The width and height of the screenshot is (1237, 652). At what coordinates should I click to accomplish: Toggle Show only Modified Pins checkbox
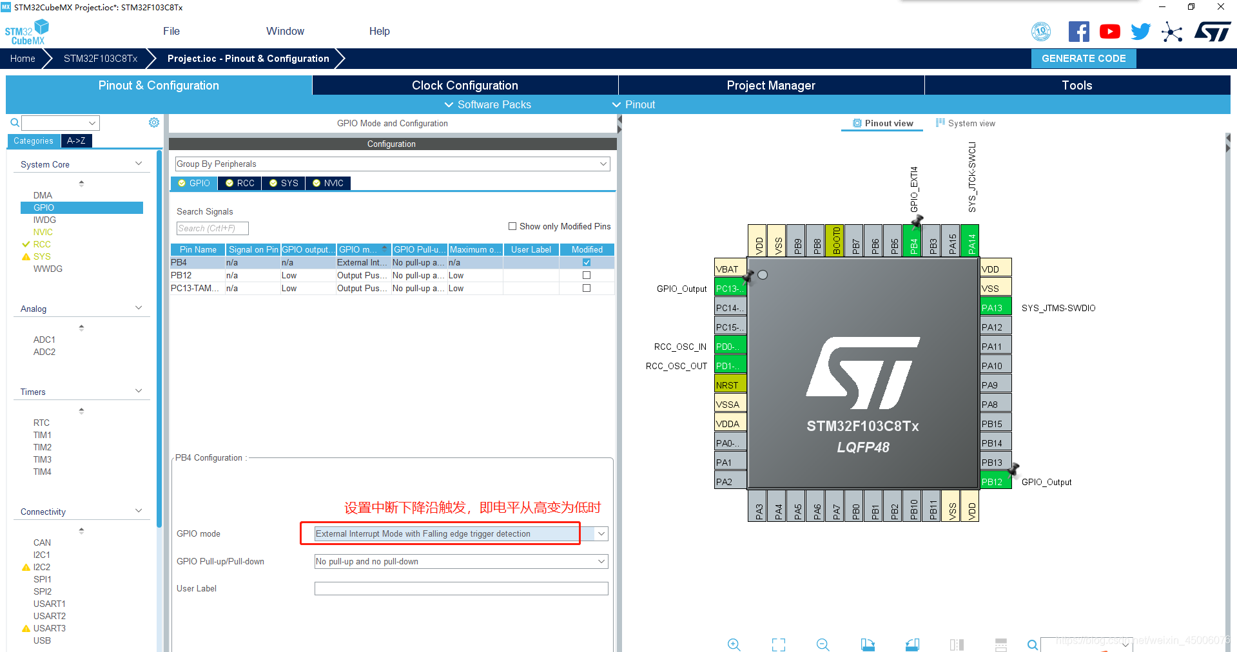(x=512, y=226)
